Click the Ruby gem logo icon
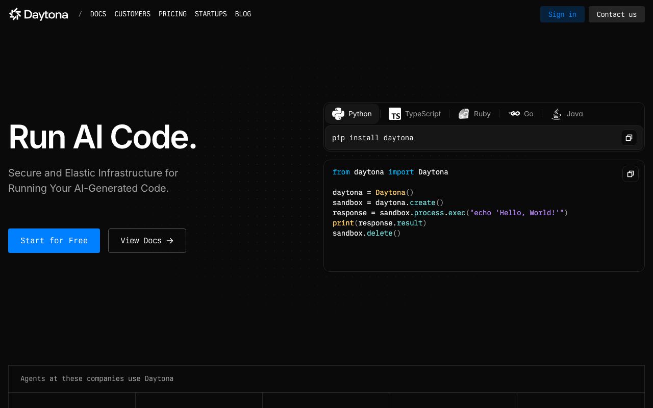 [x=464, y=114]
